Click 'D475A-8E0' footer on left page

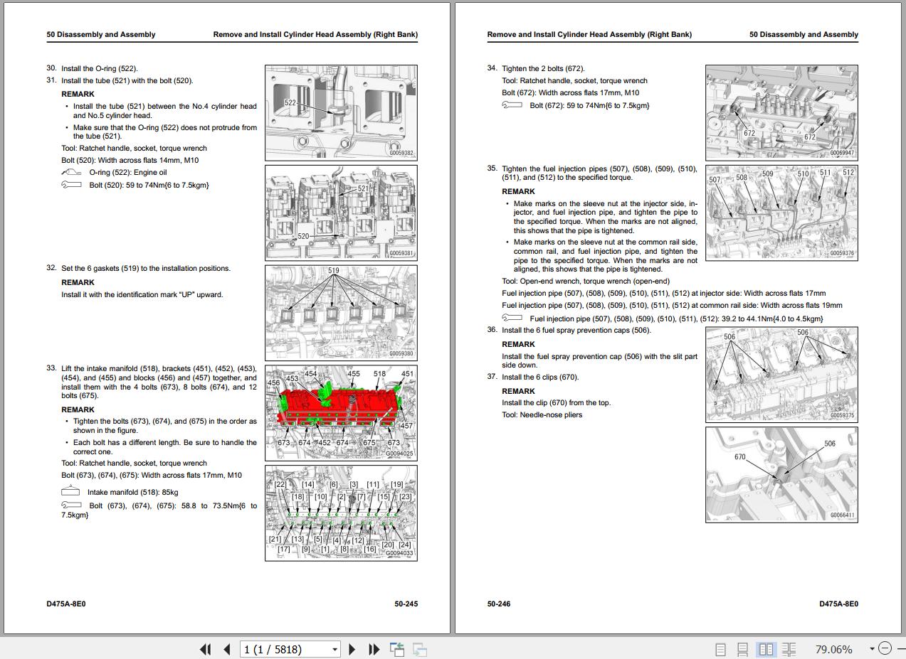[66, 604]
